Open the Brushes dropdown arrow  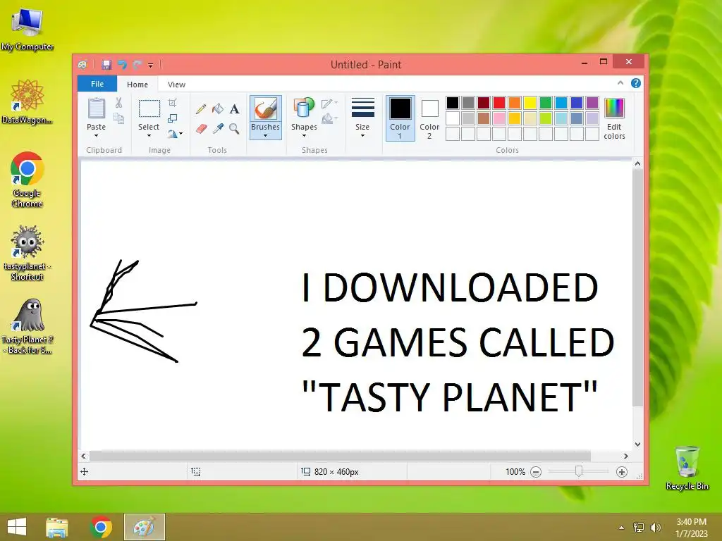265,136
